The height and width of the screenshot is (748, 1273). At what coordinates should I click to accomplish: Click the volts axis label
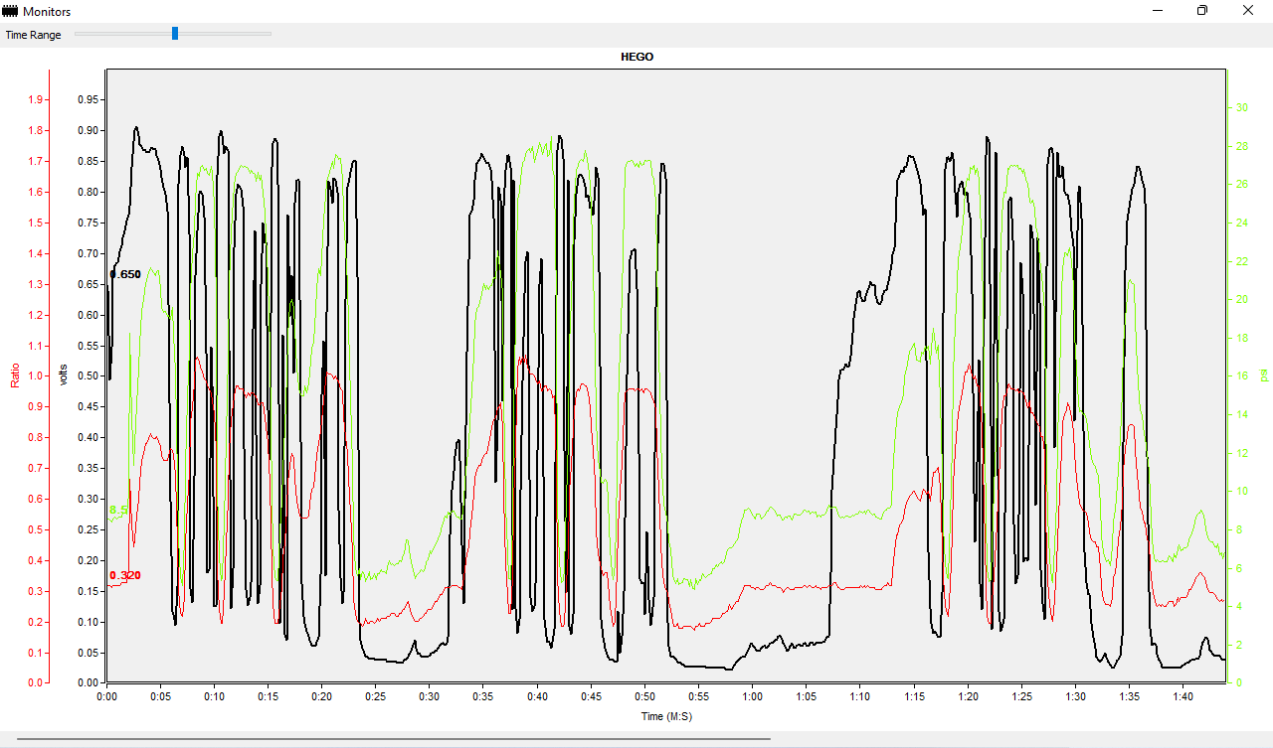tap(64, 374)
